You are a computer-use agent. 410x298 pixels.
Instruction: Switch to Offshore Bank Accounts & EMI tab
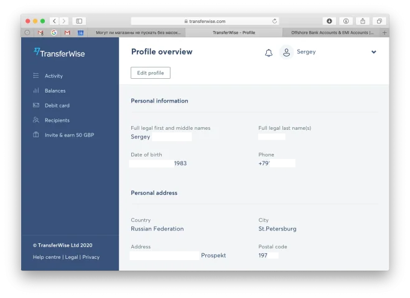coord(332,33)
